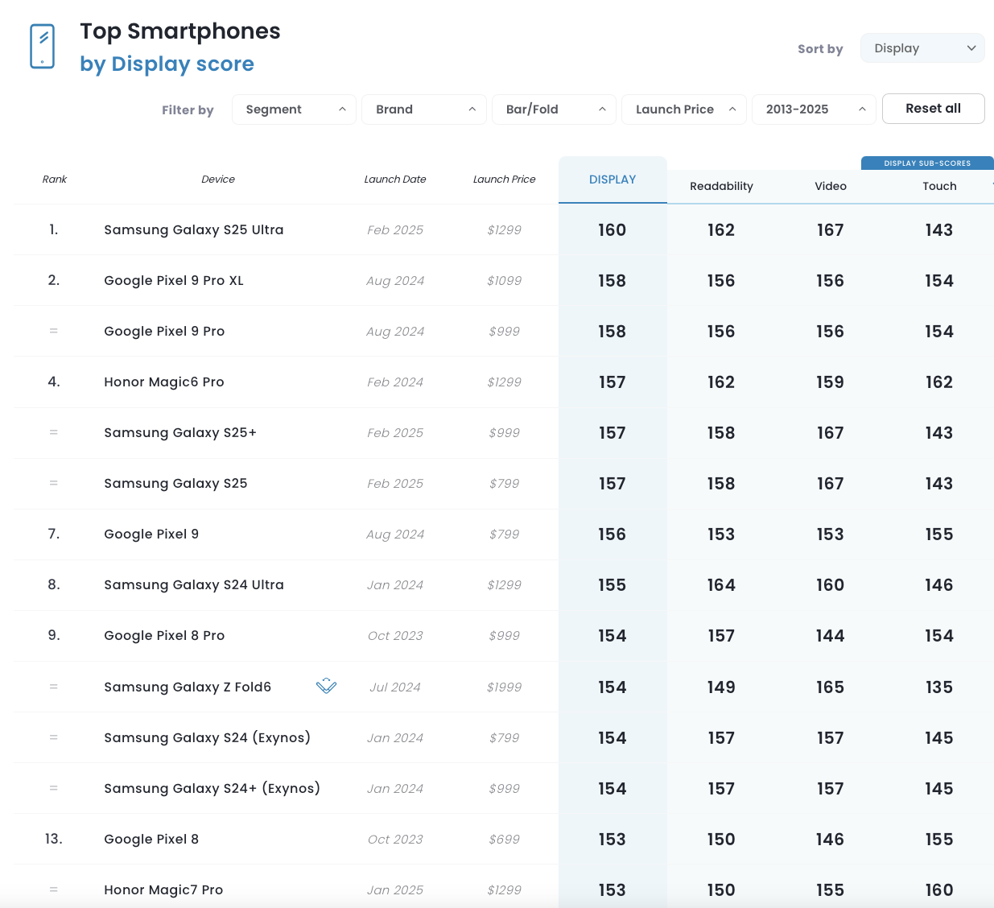Open the Bar/Fold filter dropdown
Viewport: 994px width, 908px height.
tap(554, 109)
